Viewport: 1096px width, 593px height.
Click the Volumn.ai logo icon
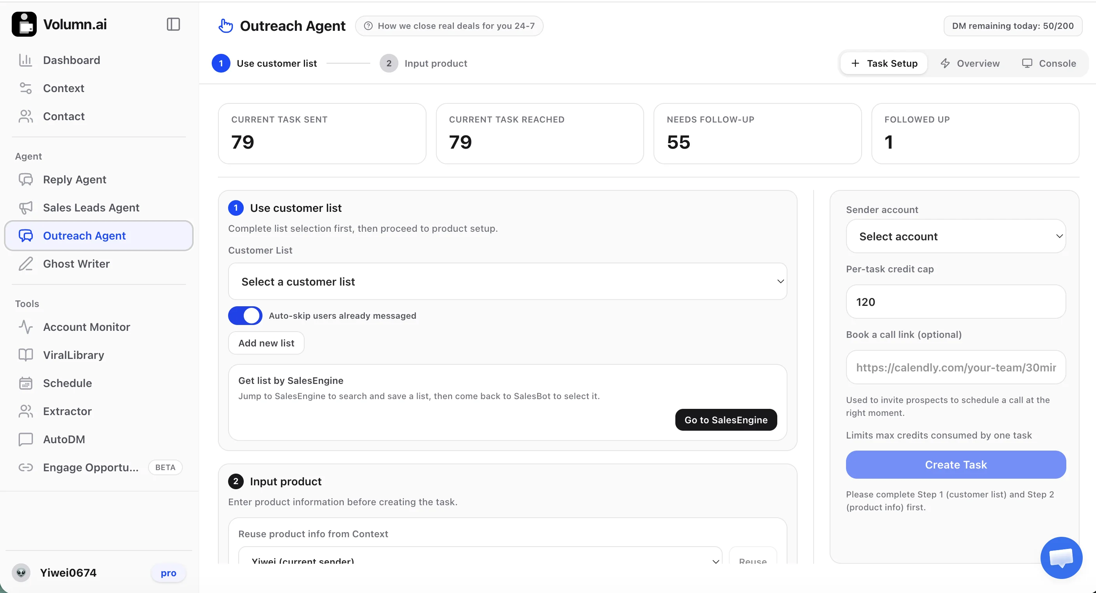(24, 24)
